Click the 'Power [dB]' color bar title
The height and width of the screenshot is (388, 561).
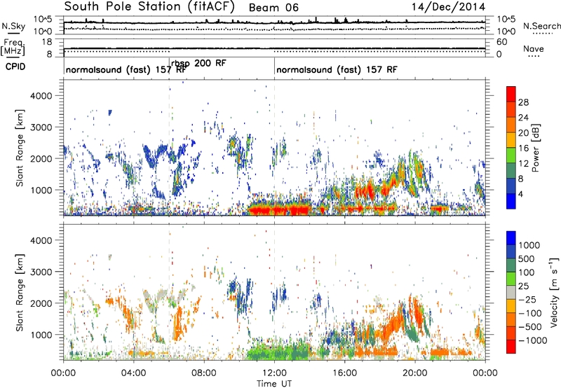pos(536,148)
